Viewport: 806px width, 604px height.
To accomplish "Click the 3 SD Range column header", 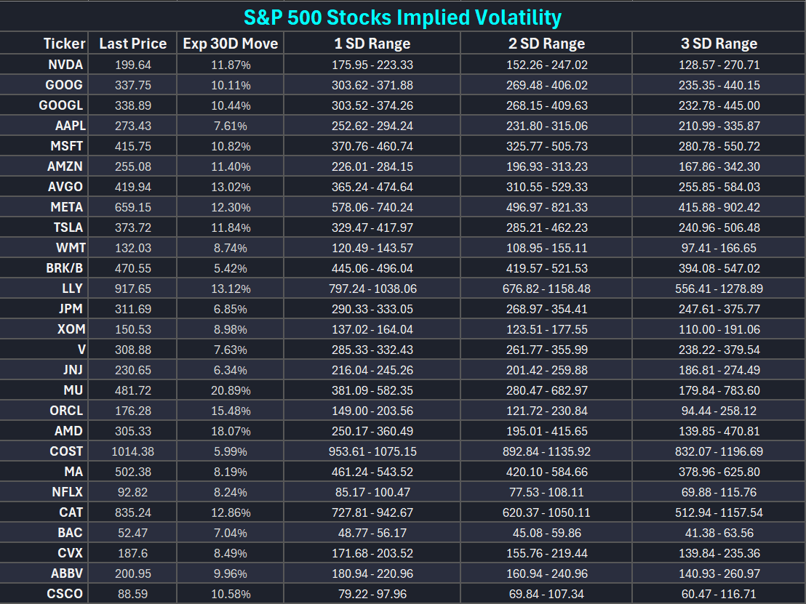I will coord(719,44).
